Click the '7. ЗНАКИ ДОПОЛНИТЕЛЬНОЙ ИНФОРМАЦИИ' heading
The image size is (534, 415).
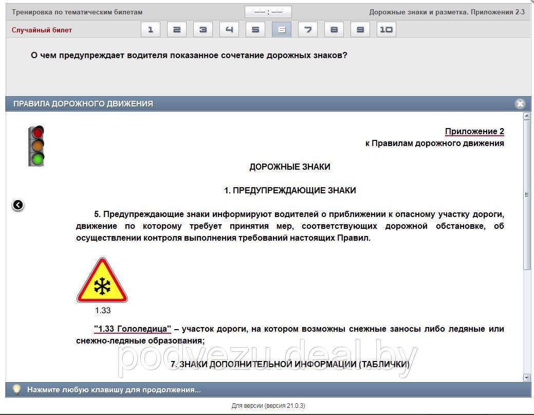(290, 364)
